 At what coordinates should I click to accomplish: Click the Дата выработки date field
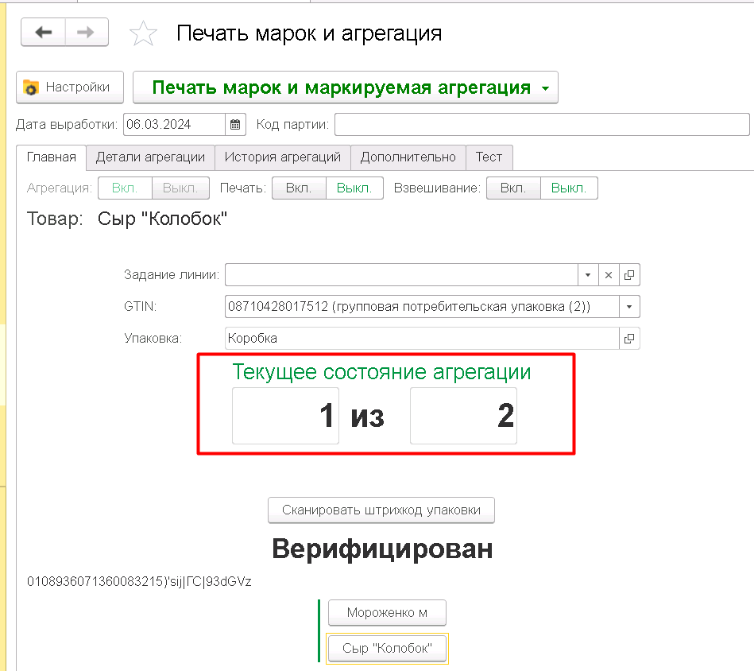click(175, 125)
